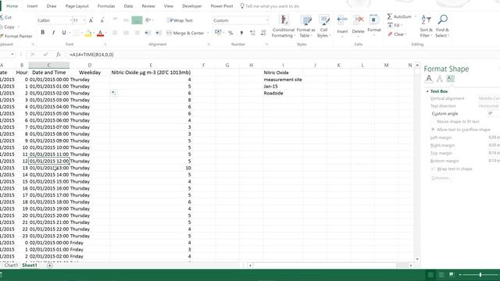
Task: Open Text direction dropdown
Action: (x=489, y=106)
